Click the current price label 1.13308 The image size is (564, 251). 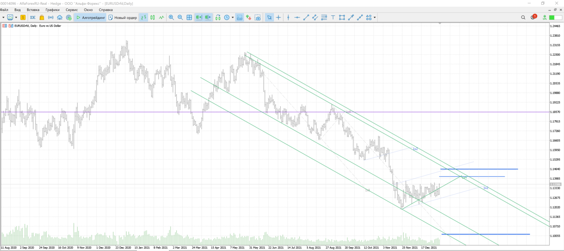click(555, 185)
